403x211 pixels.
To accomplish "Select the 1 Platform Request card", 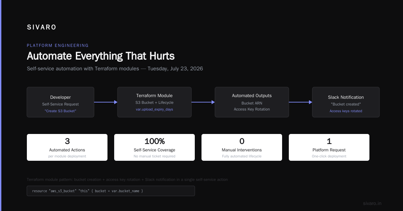I will tap(329, 147).
